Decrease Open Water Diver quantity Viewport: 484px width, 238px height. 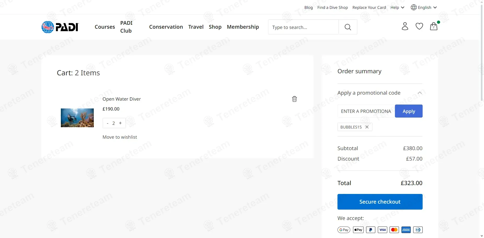(x=108, y=123)
